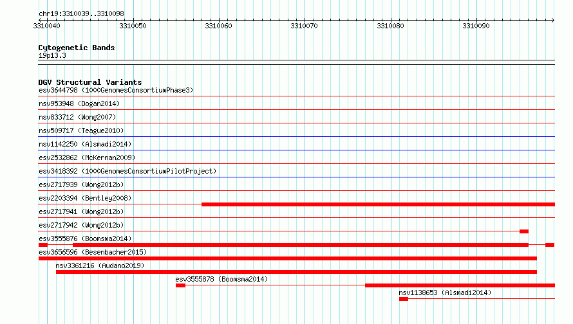
Task: Click the ruler's left arrow end
Action: 41,20
